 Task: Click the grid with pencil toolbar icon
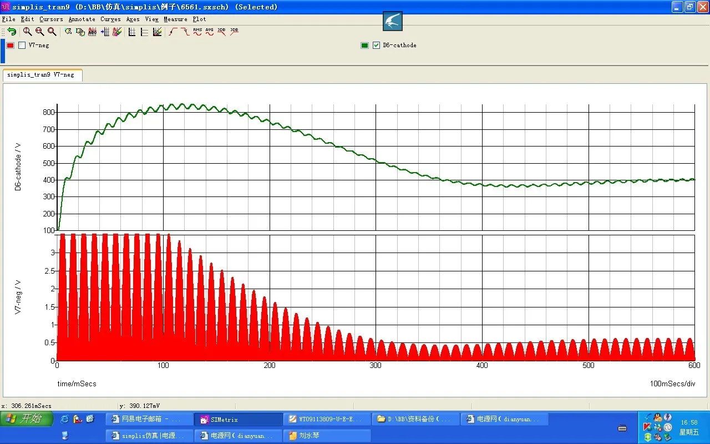click(157, 32)
